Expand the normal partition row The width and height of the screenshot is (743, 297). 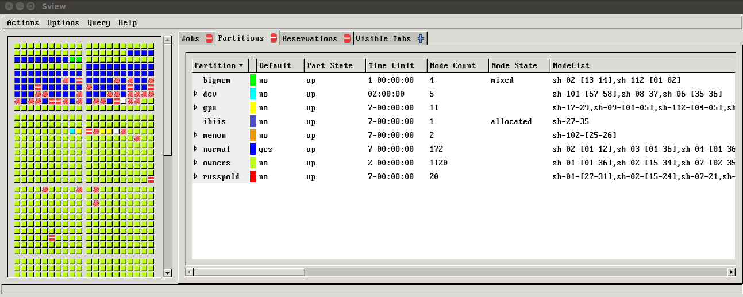195,149
